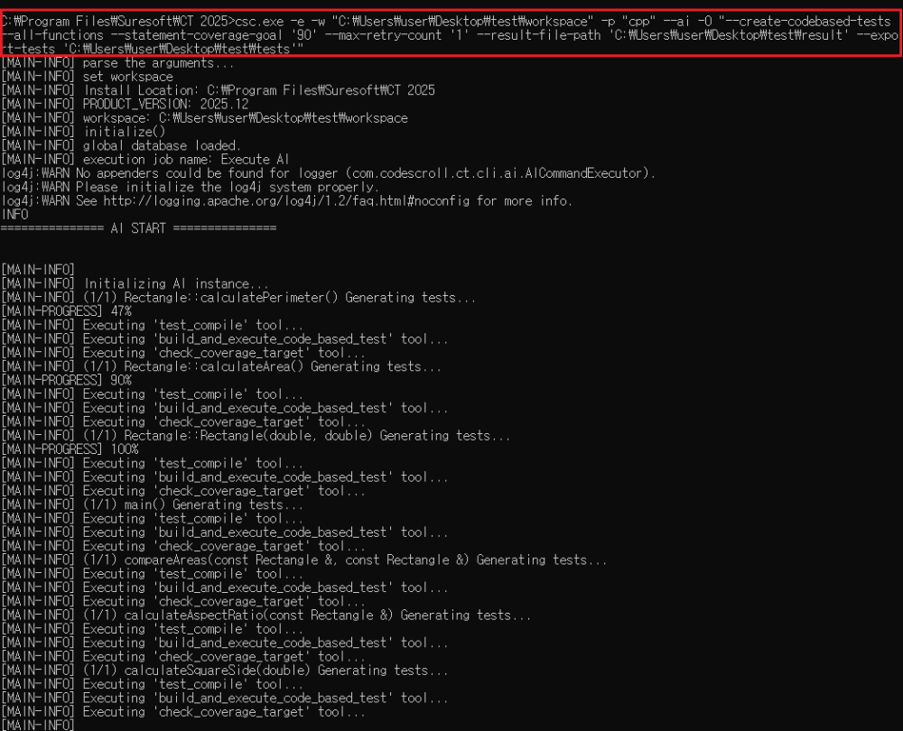
Task: Click the '--all-functions' option text
Action: coord(52,36)
